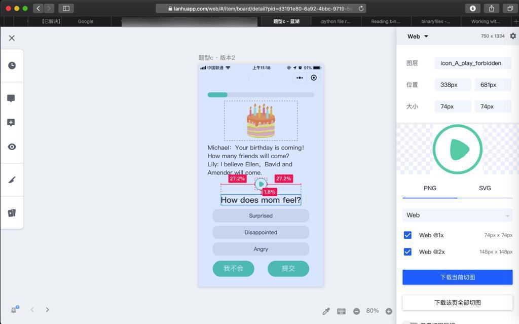Screen dimensions: 519x324
Task: Select the 'How does mom feel?' text layer
Action: pos(261,200)
